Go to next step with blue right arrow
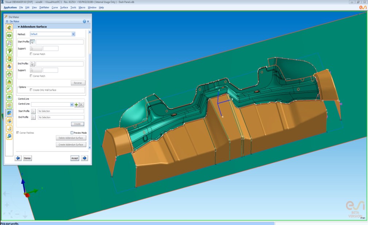The image size is (368, 225). pyautogui.click(x=84, y=158)
